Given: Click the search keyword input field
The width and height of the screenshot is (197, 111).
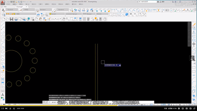Looking at the screenshot, I should (x=147, y=2).
